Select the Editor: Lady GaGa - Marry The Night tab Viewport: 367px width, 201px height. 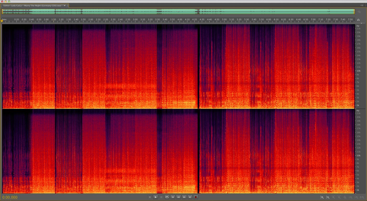pos(33,5)
